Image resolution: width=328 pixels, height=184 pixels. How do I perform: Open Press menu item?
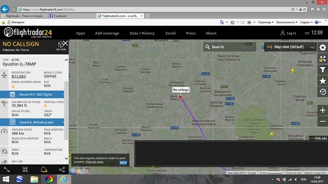pos(191,33)
